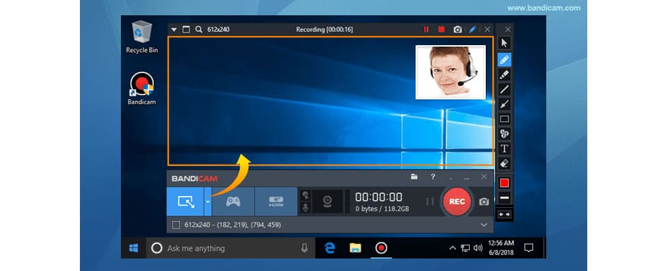
Task: Take a screenshot from the capture bar
Action: point(457,29)
